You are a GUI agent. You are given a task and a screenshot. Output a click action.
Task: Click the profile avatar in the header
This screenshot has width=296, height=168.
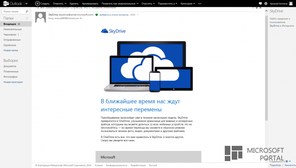291,3
